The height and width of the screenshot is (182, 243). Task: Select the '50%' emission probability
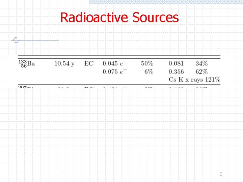coord(147,63)
